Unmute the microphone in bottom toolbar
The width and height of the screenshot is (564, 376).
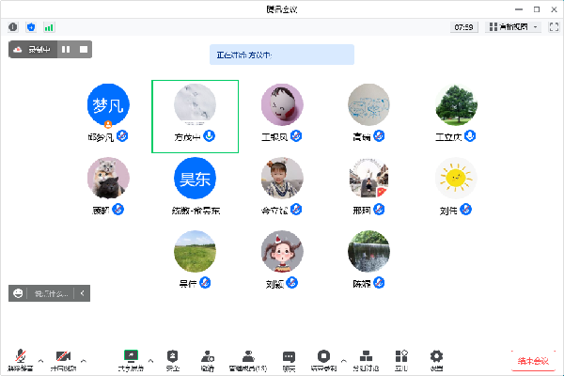tap(21, 357)
